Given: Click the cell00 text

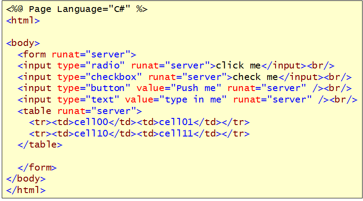Looking at the screenshot, I should pyautogui.click(x=91, y=122).
